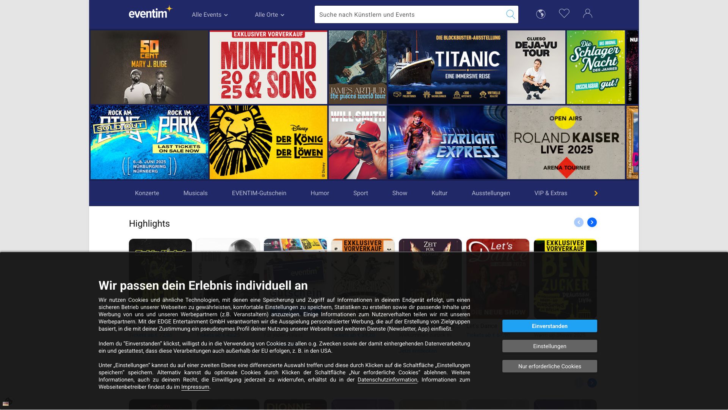Open the Mumford & Sons 2025 banner
The height and width of the screenshot is (410, 728).
pyautogui.click(x=268, y=67)
